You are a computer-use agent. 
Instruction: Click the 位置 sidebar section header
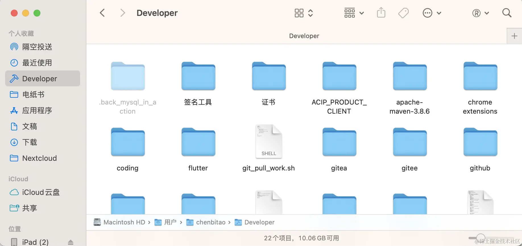pyautogui.click(x=15, y=229)
